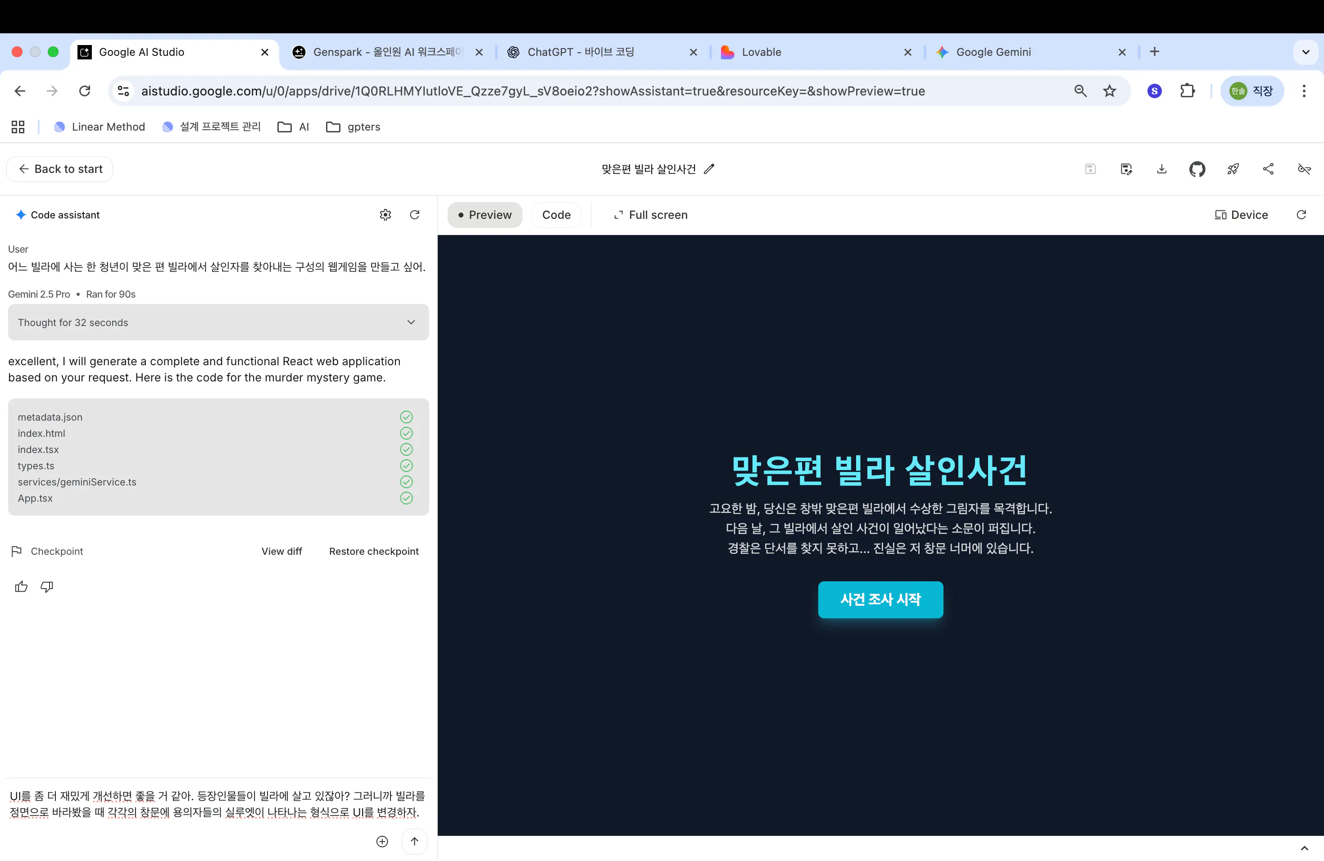The height and width of the screenshot is (861, 1324).
Task: Give thumbs up to response
Action: click(21, 587)
